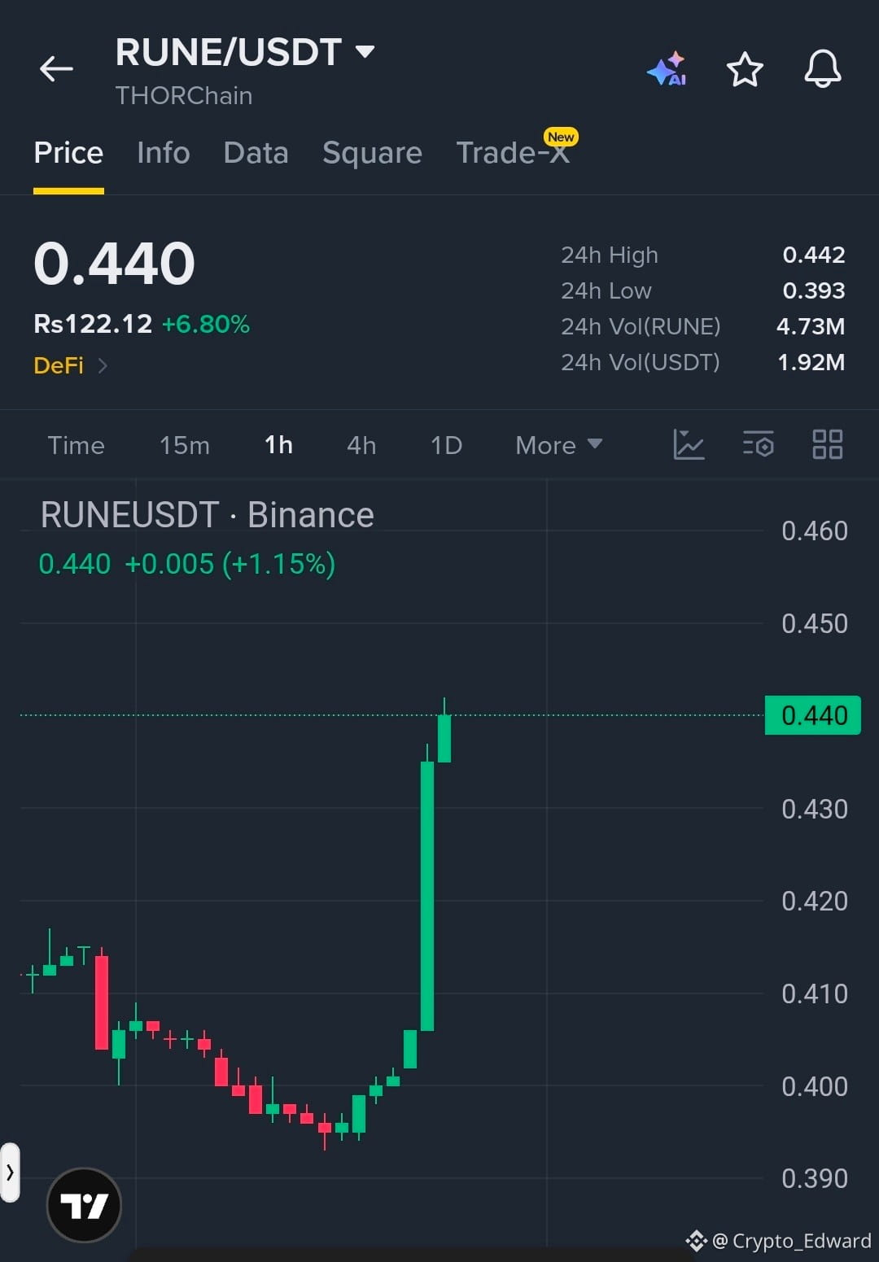Select the 4h timeframe
Image resolution: width=879 pixels, height=1262 pixels.
361,445
